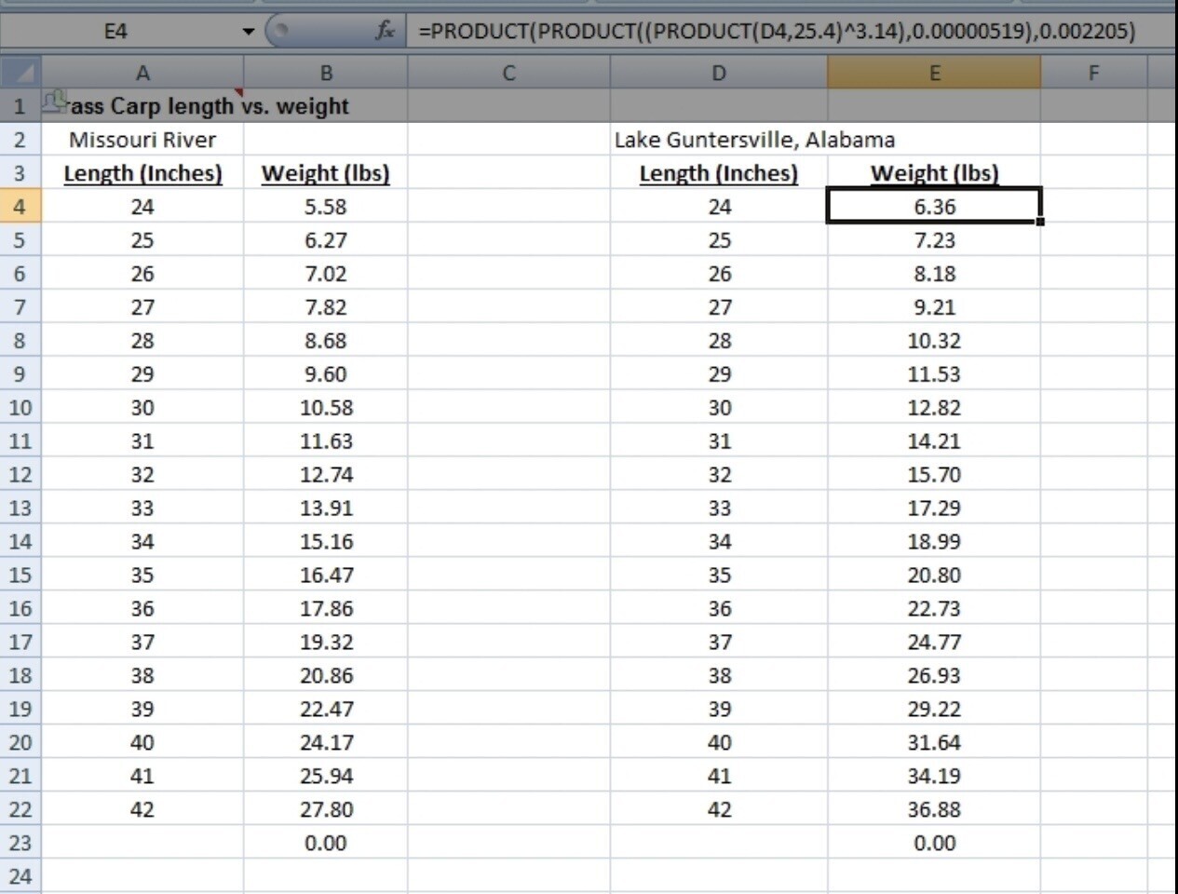The height and width of the screenshot is (894, 1178).
Task: Select column C header
Action: pyautogui.click(x=508, y=73)
